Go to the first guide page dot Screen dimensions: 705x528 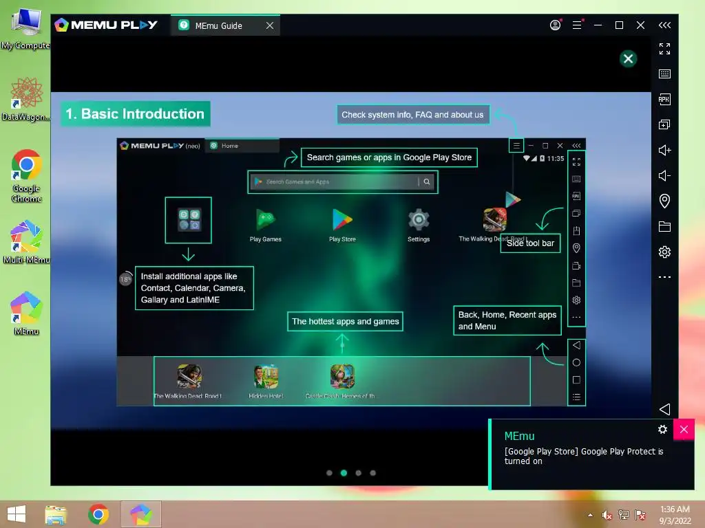[329, 473]
